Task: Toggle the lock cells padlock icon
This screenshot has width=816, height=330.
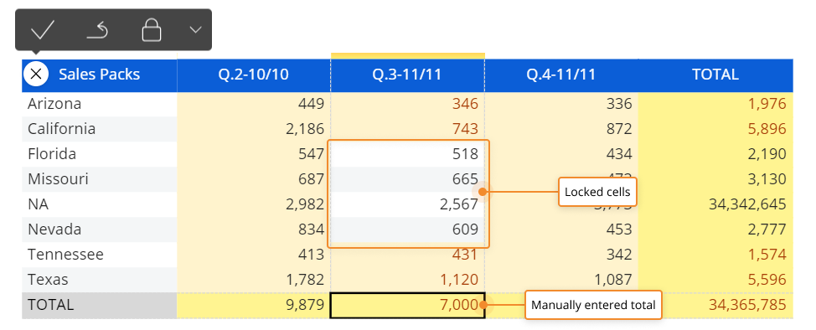Action: pyautogui.click(x=152, y=29)
